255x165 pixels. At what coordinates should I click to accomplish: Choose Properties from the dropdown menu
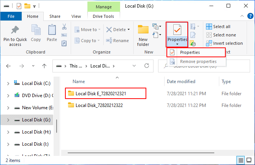click(x=190, y=52)
